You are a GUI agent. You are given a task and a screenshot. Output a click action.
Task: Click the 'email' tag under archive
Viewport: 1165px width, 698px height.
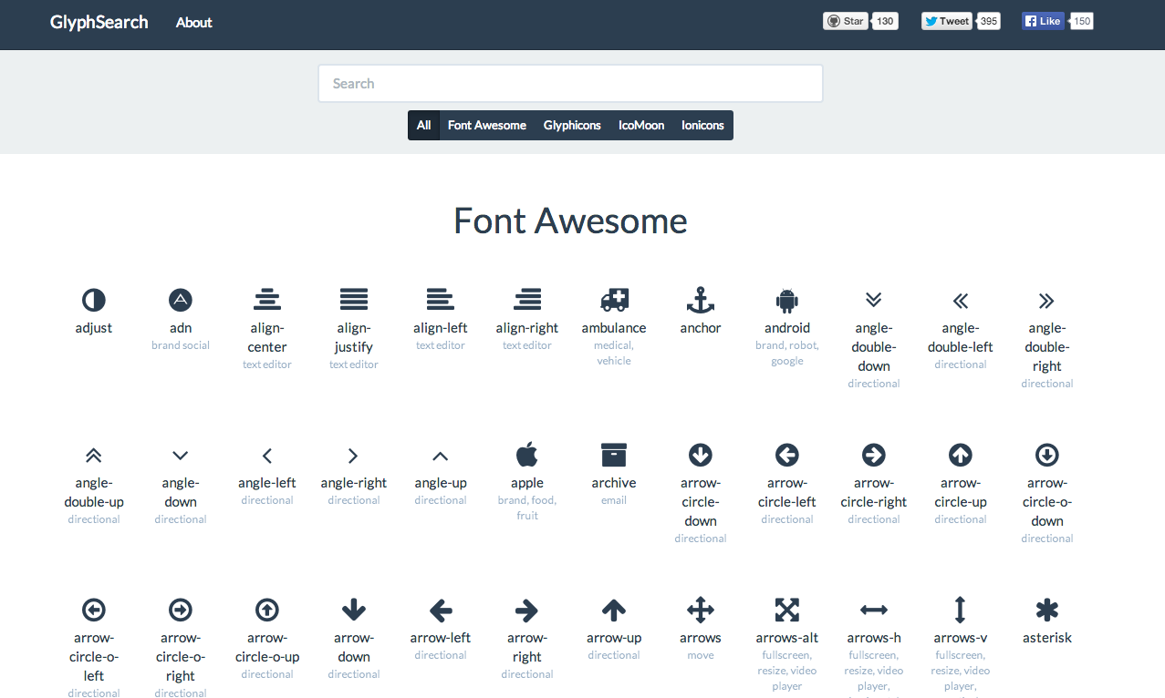tap(614, 500)
